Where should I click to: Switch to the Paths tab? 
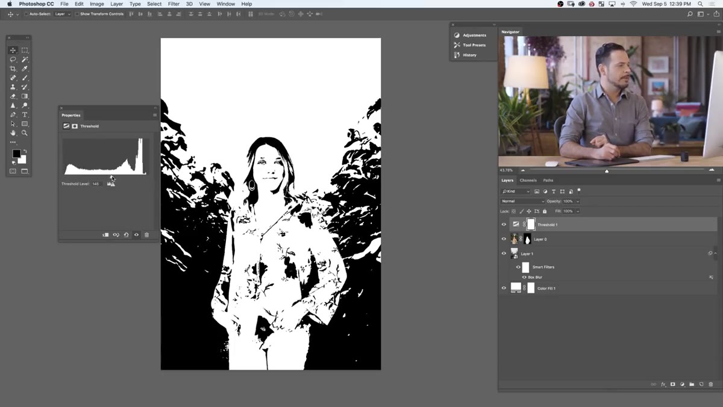coord(548,180)
